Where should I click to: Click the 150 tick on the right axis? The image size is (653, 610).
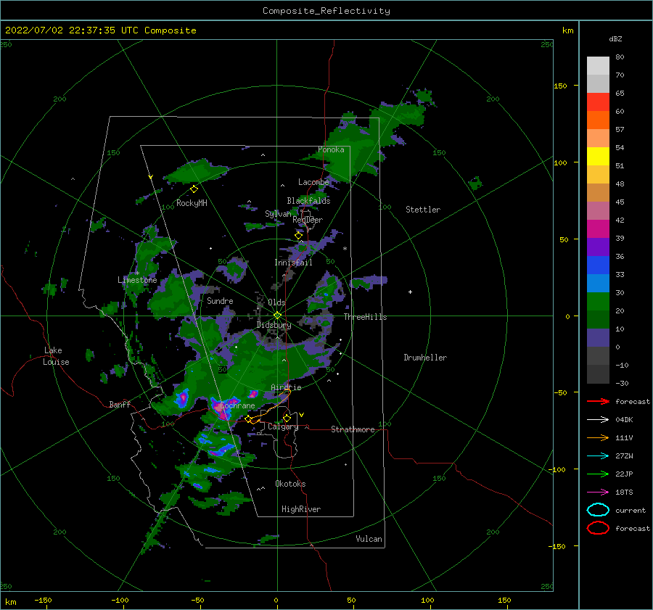click(560, 86)
